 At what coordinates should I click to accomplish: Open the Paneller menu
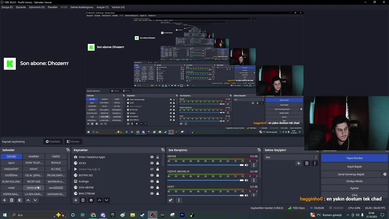[x=53, y=7]
